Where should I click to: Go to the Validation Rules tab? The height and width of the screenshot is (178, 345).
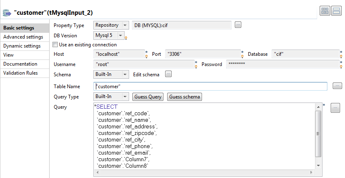click(20, 73)
